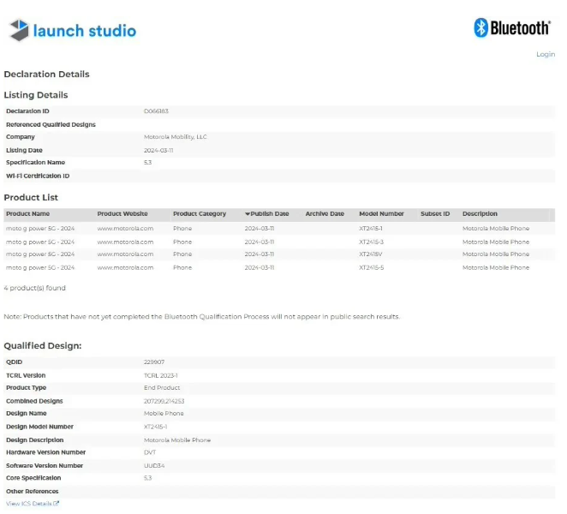Click the Description column header
Image resolution: width=567 pixels, height=514 pixels.
pyautogui.click(x=480, y=214)
